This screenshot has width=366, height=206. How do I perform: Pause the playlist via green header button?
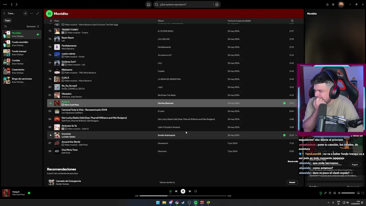[x=49, y=13]
